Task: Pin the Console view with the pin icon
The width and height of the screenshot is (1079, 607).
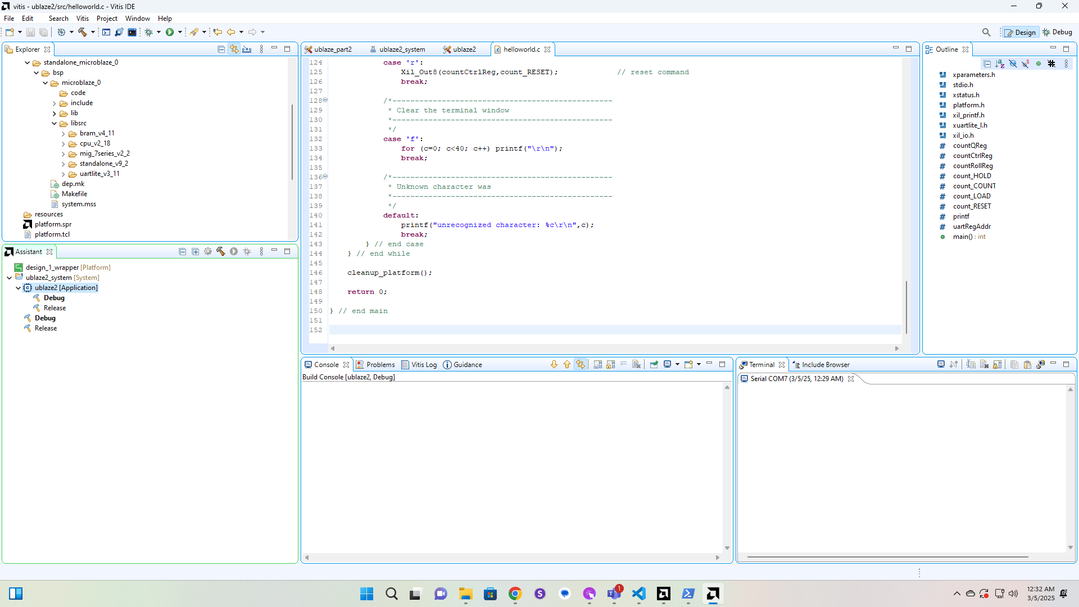Action: point(654,364)
